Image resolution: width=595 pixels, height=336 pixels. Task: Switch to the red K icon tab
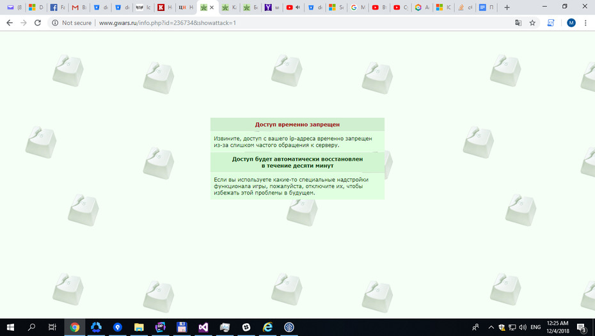(164, 7)
